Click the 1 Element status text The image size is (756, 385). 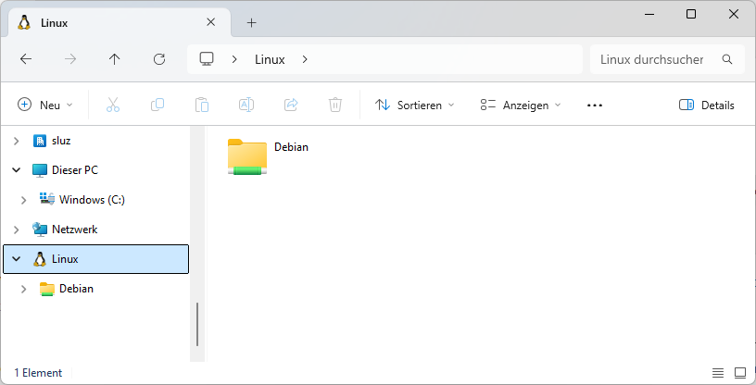38,372
